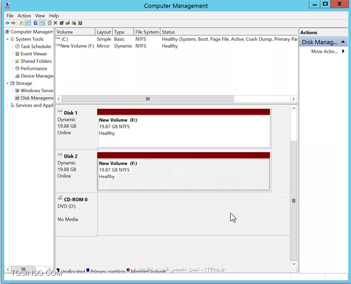351x284 pixels.
Task: Select the (C:) volume row
Action: point(177,39)
